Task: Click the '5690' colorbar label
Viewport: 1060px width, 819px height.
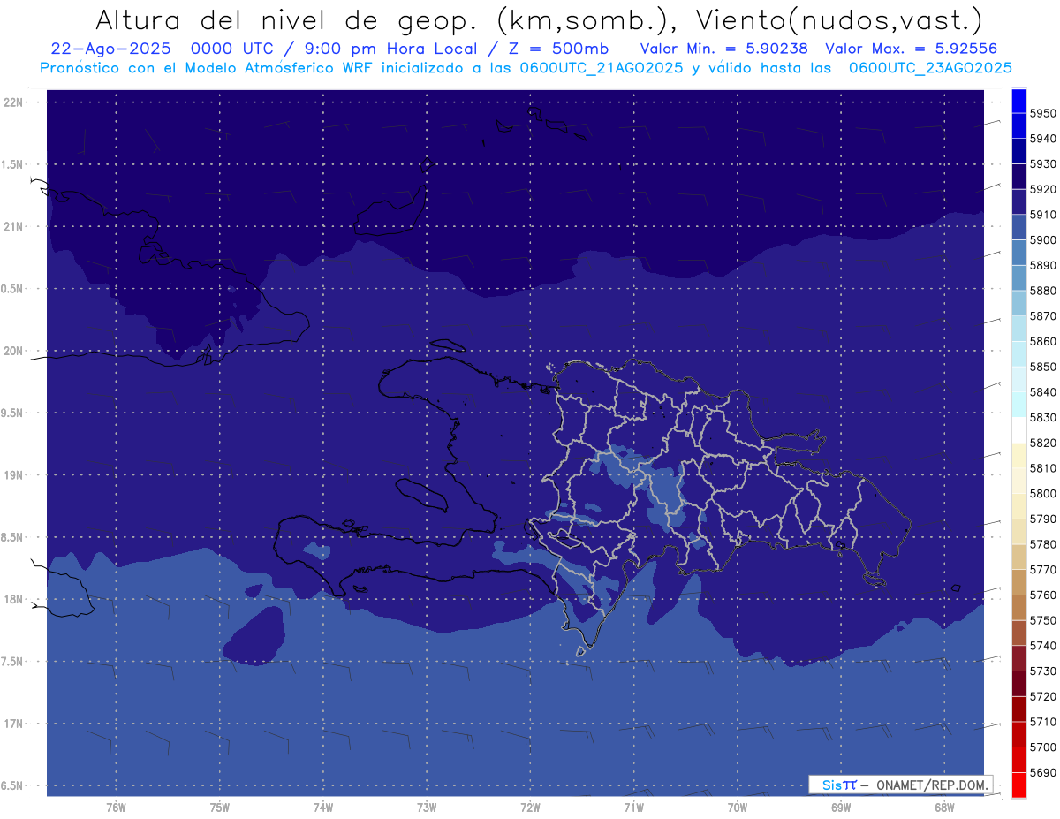Action: [1043, 772]
